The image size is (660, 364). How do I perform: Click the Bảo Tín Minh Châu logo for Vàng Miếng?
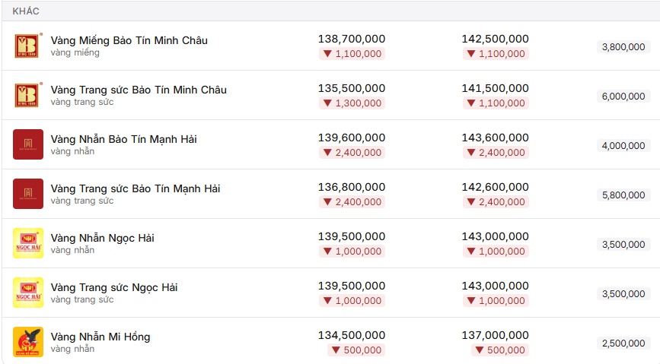(x=27, y=46)
